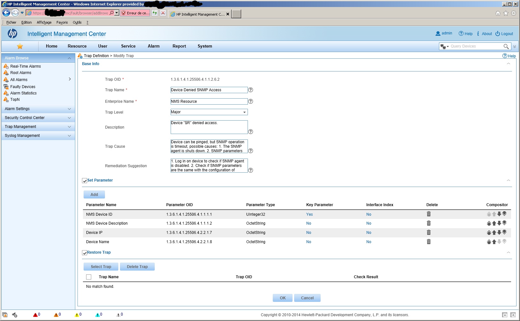Viewport: 520px width, 321px height.
Task: Open the System menu
Action: (x=205, y=46)
